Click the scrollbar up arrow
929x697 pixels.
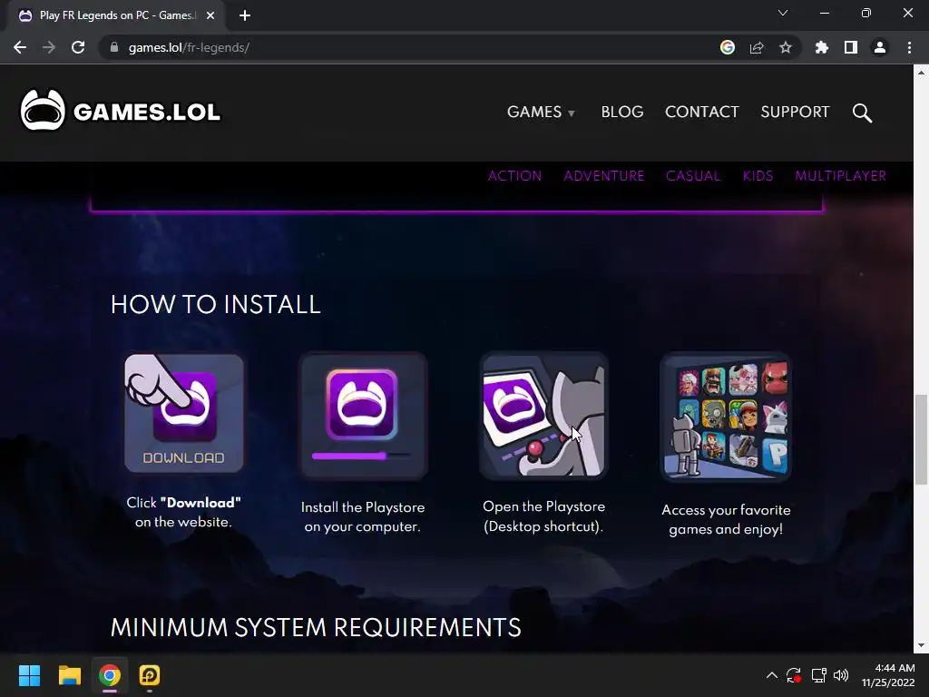point(921,73)
